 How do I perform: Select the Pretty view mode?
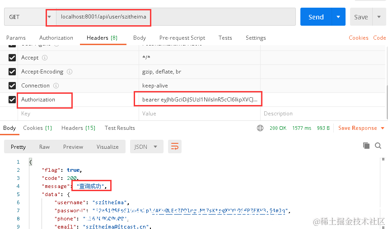tap(19, 147)
